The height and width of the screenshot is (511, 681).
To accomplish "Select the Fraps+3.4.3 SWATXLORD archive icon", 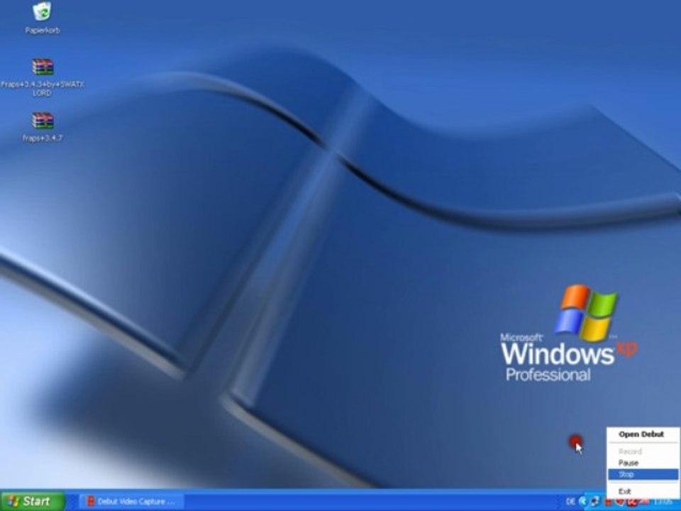I will (x=42, y=77).
